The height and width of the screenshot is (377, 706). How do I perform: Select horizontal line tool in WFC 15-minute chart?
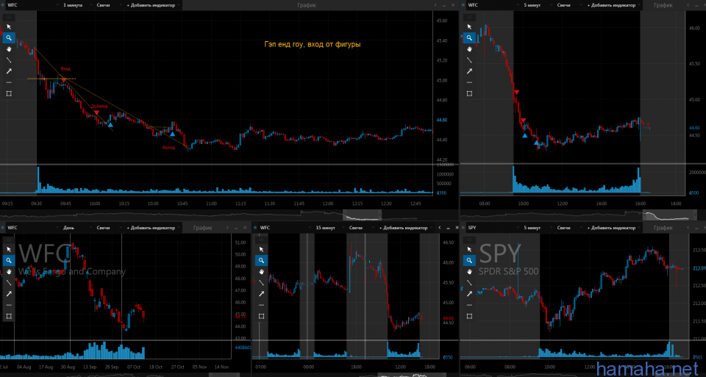pos(261,305)
